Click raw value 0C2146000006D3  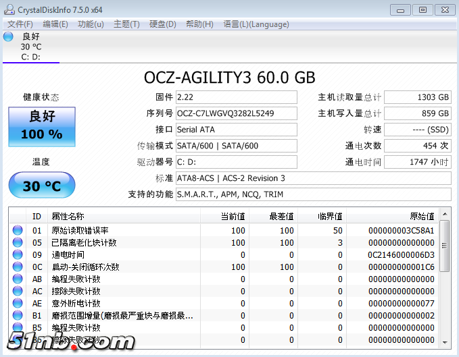click(401, 254)
